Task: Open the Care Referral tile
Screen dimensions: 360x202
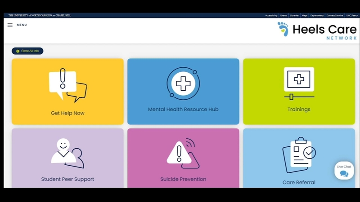Action: [x=299, y=158]
